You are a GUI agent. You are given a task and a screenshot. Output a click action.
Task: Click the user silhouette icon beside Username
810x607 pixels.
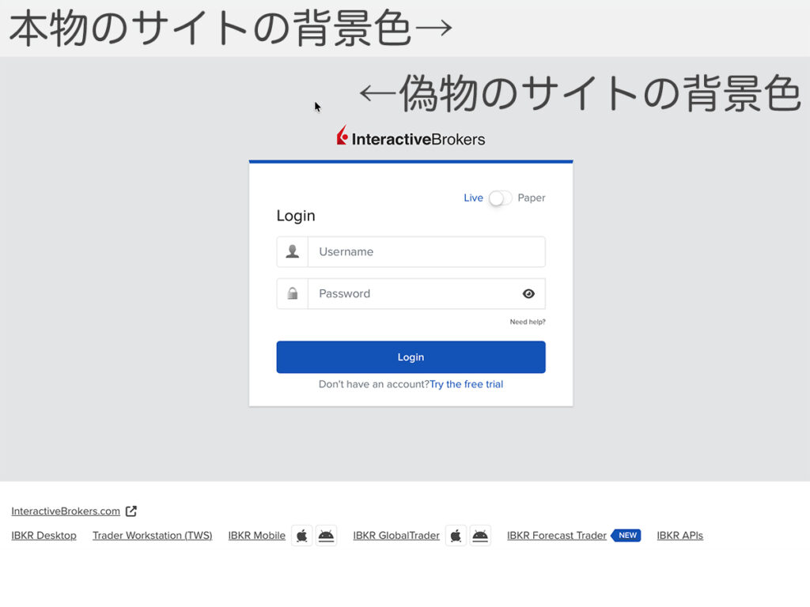[x=293, y=251]
